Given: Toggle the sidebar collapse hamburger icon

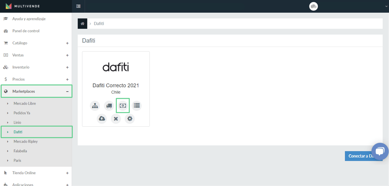Looking at the screenshot, I should (78, 6).
